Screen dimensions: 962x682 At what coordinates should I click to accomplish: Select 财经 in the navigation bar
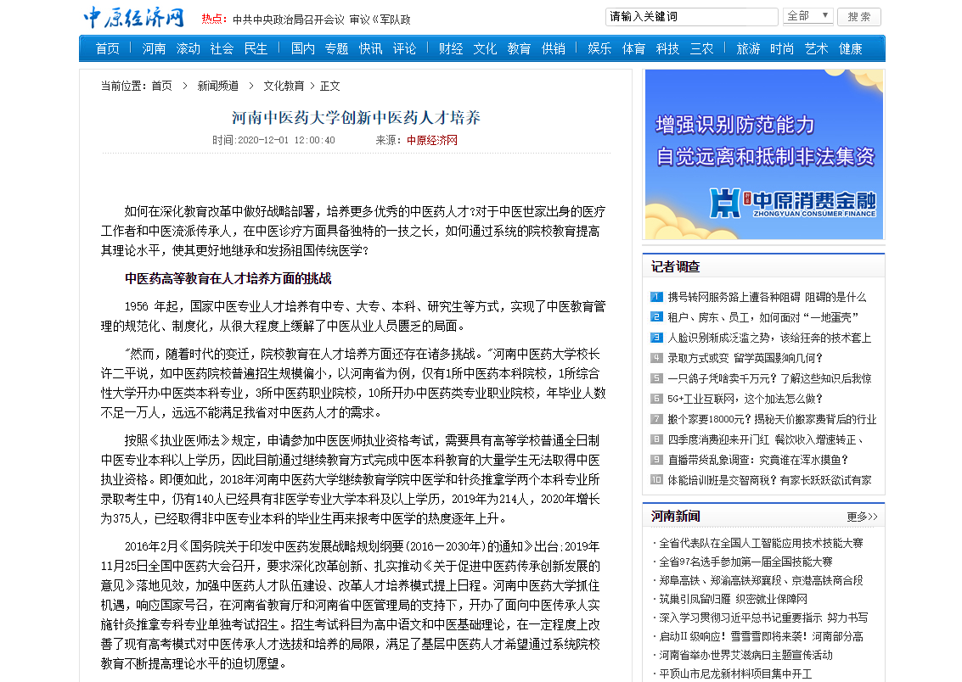pyautogui.click(x=451, y=48)
